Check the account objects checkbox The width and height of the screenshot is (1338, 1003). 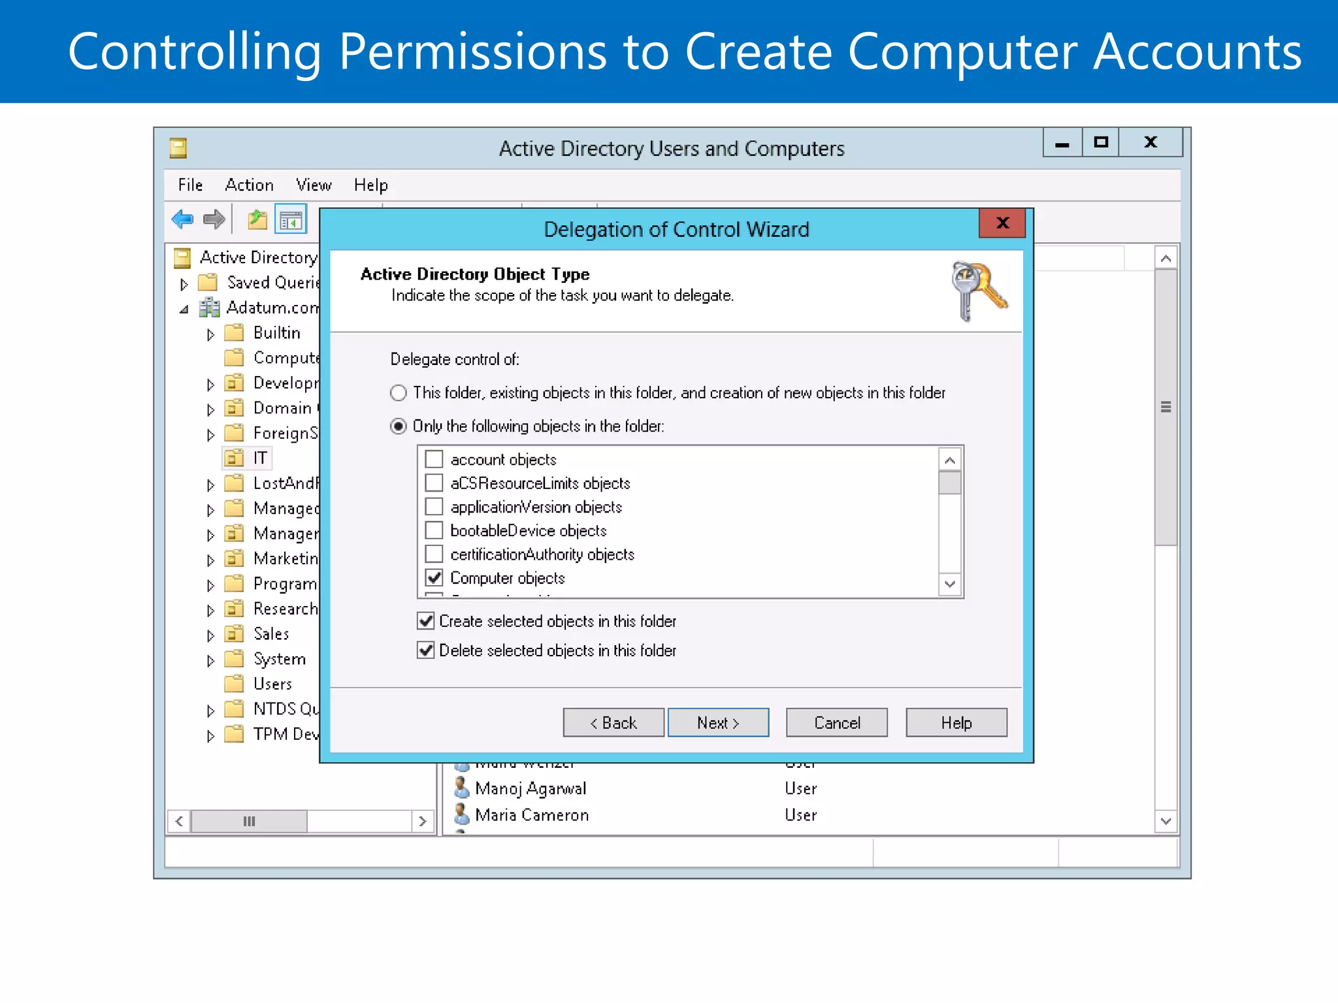[x=434, y=459]
